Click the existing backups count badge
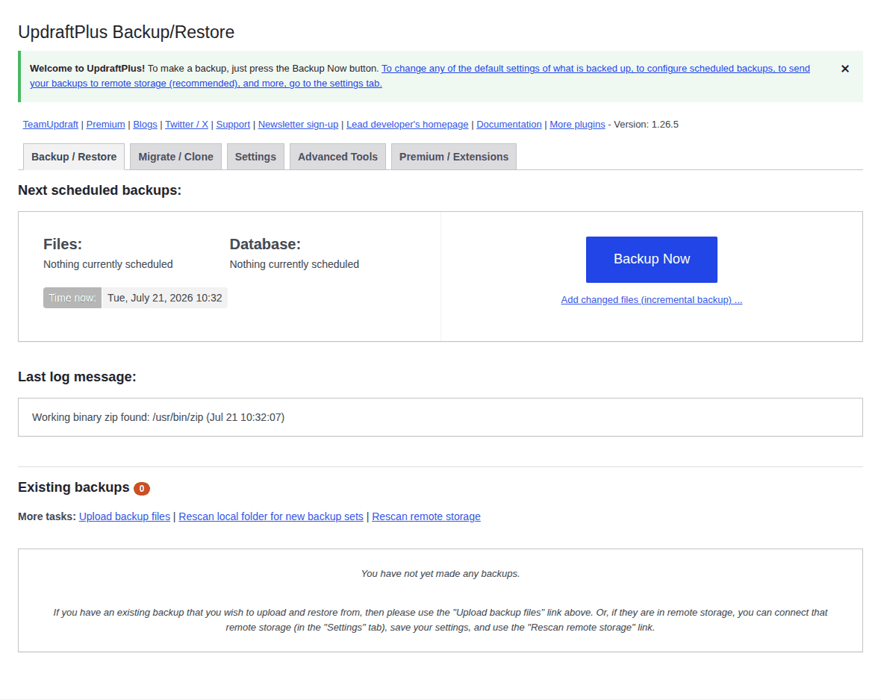The image size is (881, 700). (142, 489)
